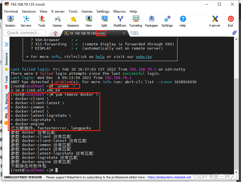Open the mobaxterm.mobatek.net link
This screenshot has height=182, width=241.
point(169,177)
